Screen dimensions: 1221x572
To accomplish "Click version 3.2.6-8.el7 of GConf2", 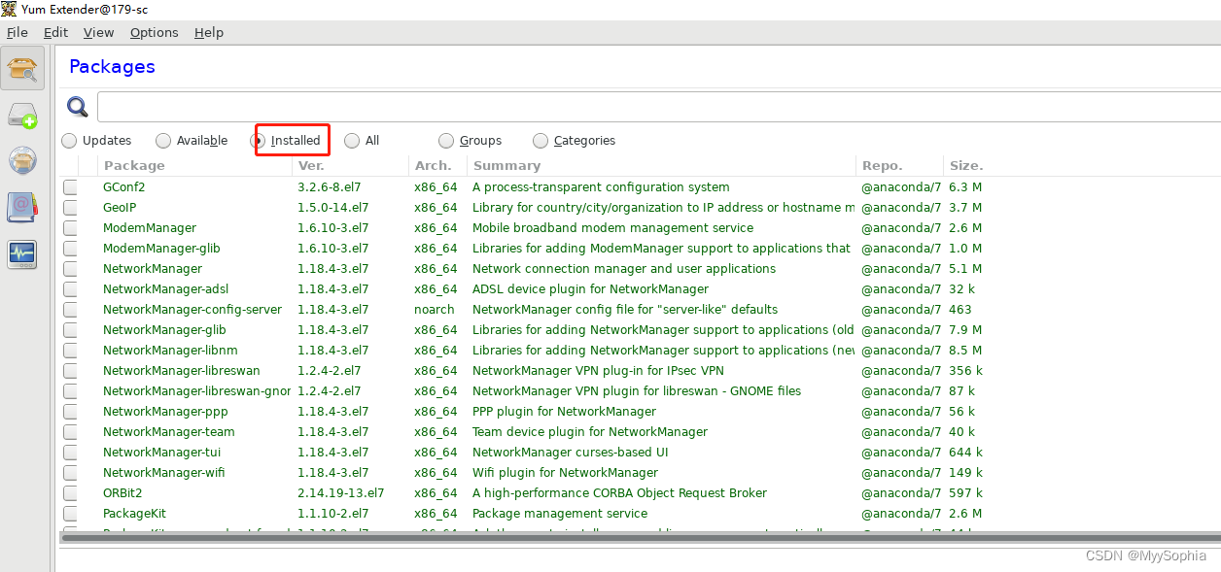I will 329,187.
